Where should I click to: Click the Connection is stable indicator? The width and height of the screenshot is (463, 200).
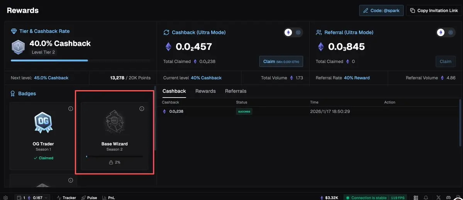pyautogui.click(x=366, y=198)
